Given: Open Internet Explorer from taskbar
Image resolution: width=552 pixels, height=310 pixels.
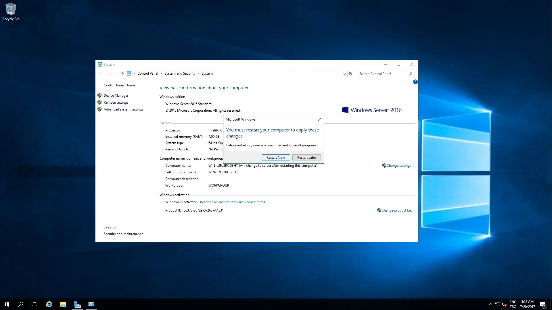Looking at the screenshot, I should (x=49, y=304).
